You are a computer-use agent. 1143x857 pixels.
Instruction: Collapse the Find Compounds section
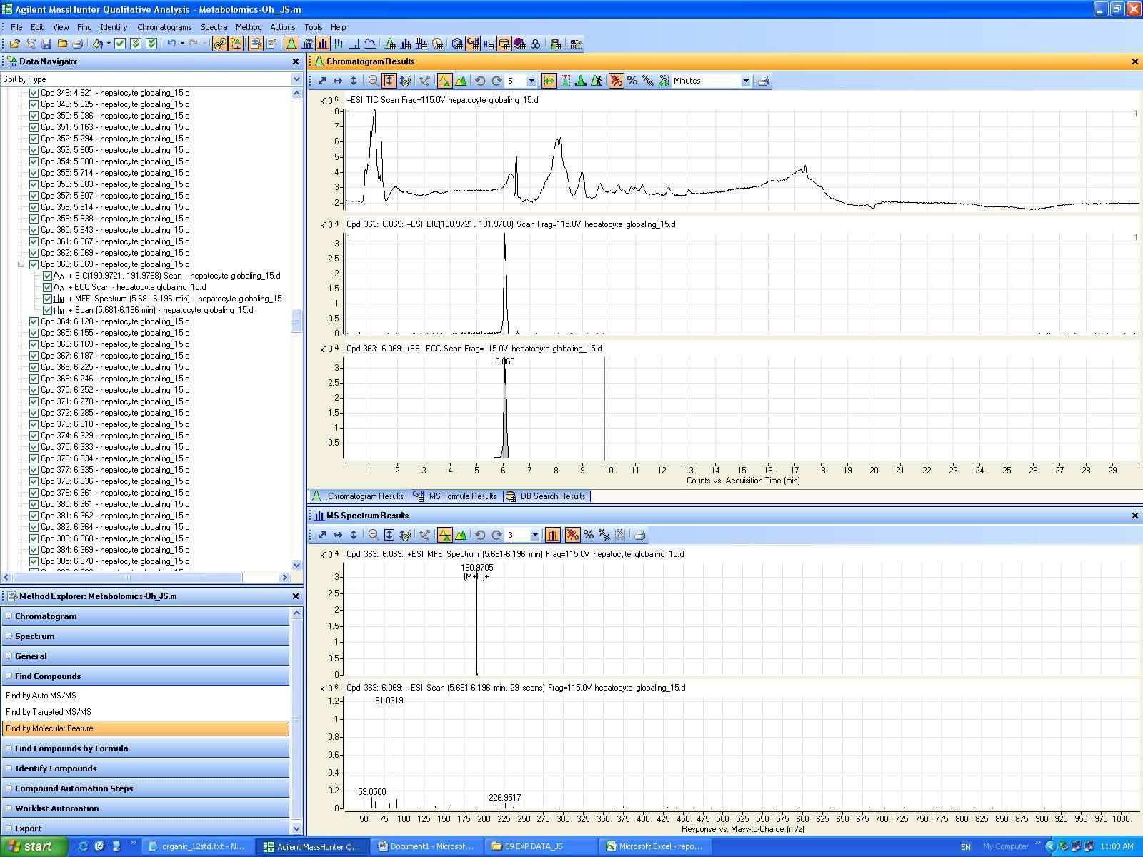[x=9, y=676]
